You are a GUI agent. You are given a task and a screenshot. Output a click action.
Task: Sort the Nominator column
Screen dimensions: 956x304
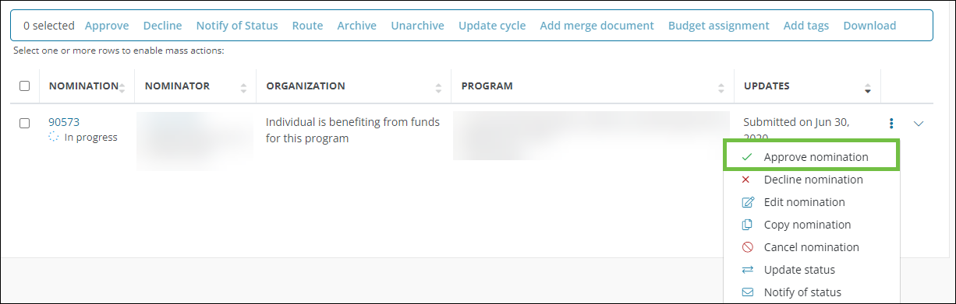(x=243, y=88)
